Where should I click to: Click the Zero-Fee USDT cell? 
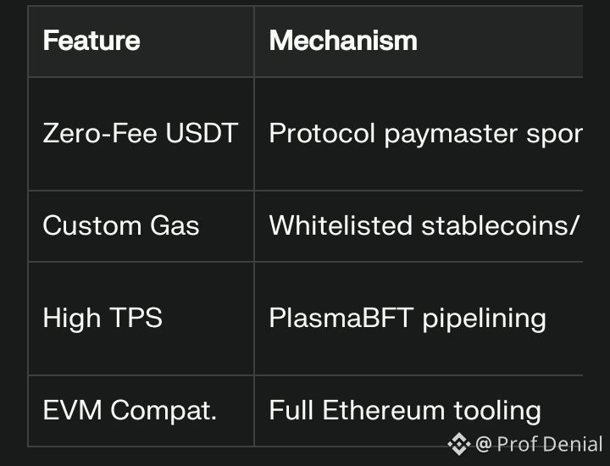[141, 134]
